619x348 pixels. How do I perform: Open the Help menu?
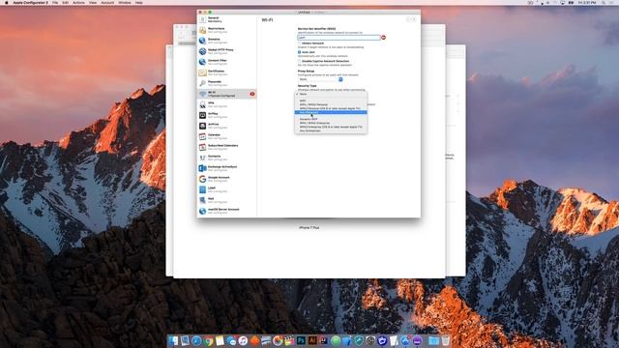click(139, 2)
